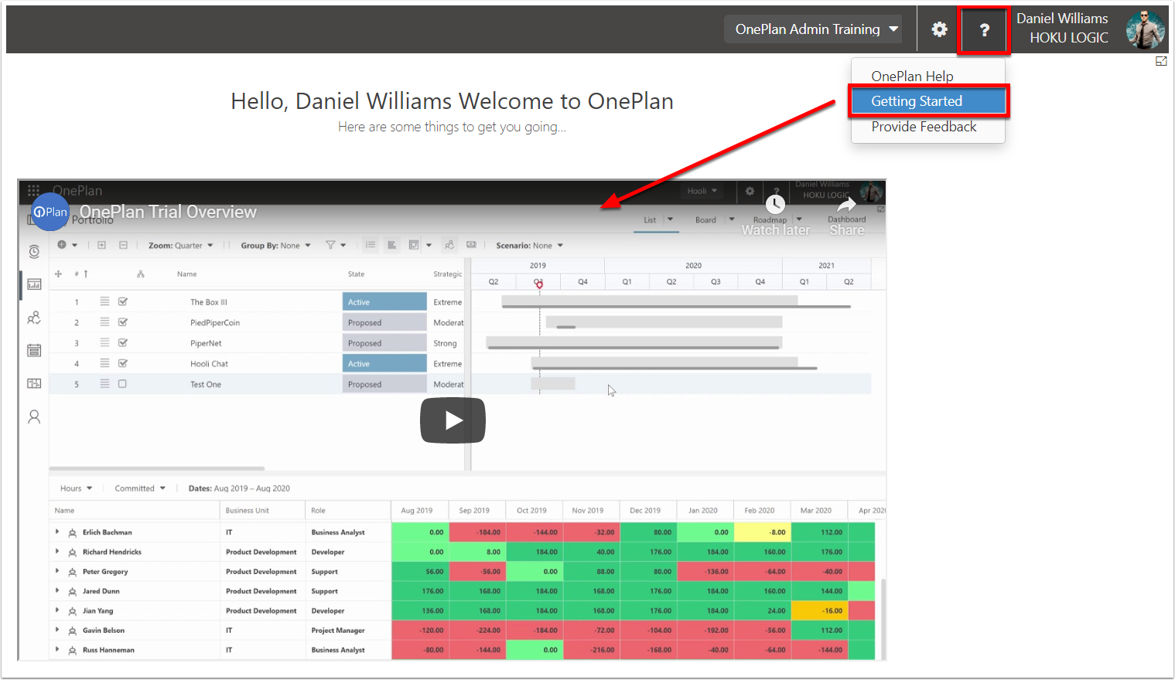Expand the Erlich Bachman resource row
This screenshot has width=1175, height=680.
(x=57, y=532)
